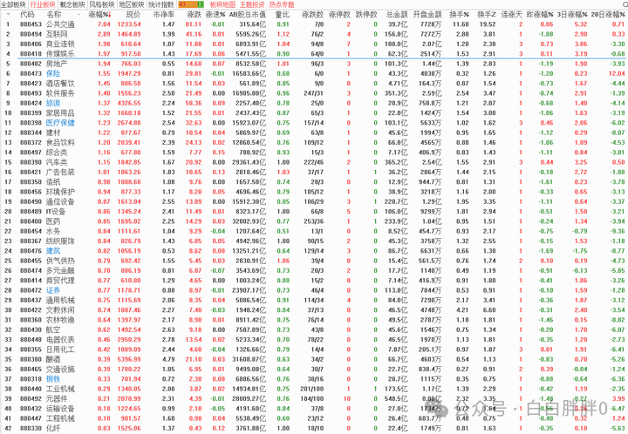The width and height of the screenshot is (628, 434).
Task: Expand the dropdown arrow left of 代码 header
Action: tap(9, 14)
